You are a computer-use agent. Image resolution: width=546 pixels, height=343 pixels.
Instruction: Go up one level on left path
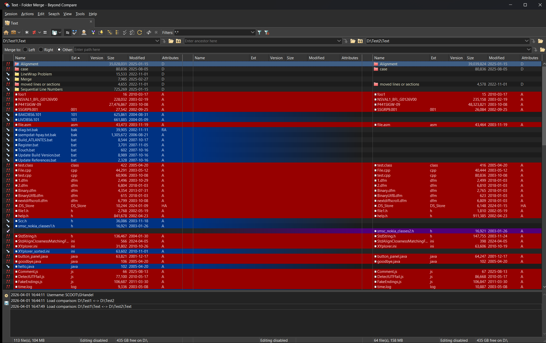[x=179, y=41]
